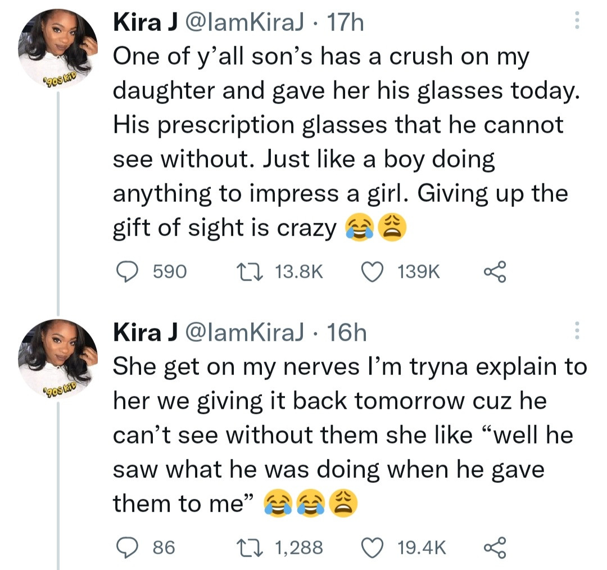The image size is (607, 570).
Task: Open the first tweet's text body
Action: pyautogui.click(x=337, y=141)
